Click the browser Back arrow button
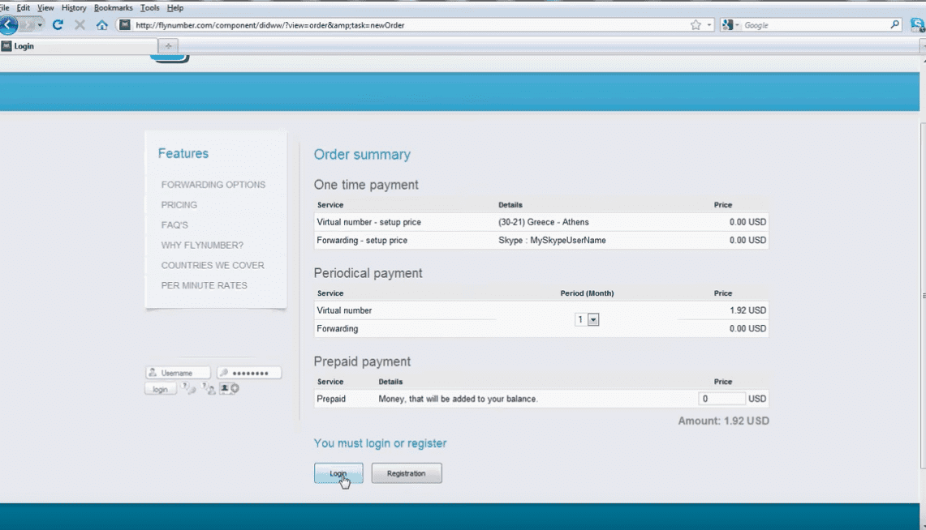 pos(9,25)
